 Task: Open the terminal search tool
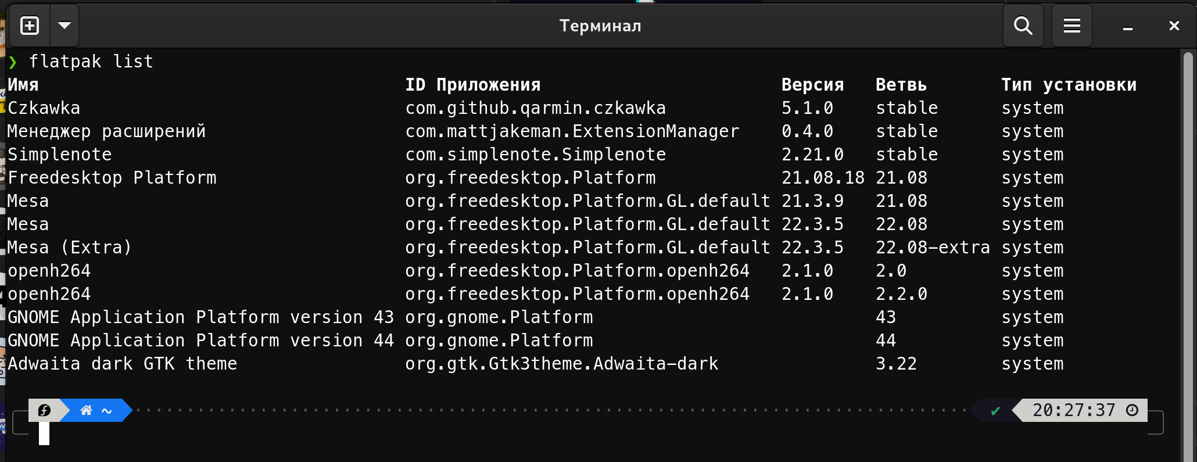click(1023, 26)
